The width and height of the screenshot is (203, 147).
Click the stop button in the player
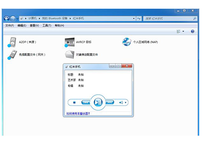click(x=74, y=103)
